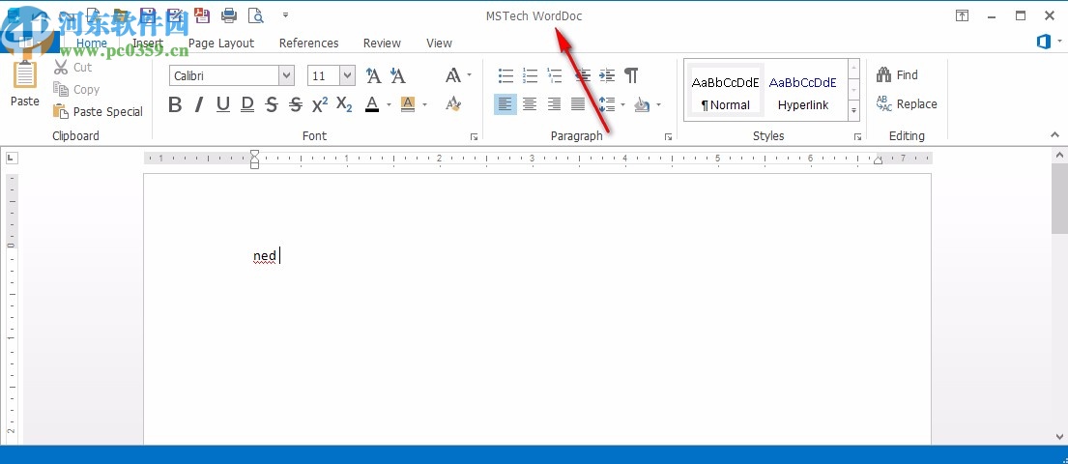Open the highlight color dropdown arrow
The image size is (1068, 464).
click(424, 105)
